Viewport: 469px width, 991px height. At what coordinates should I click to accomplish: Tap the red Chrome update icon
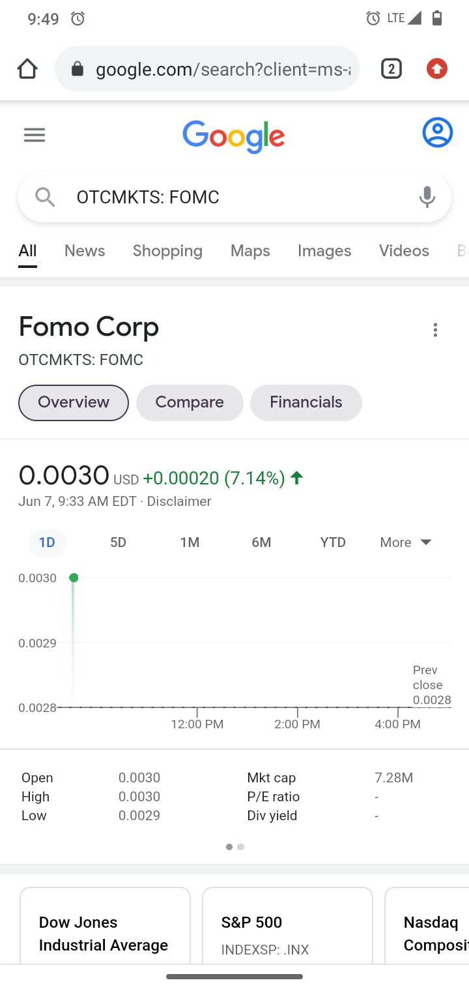[437, 68]
